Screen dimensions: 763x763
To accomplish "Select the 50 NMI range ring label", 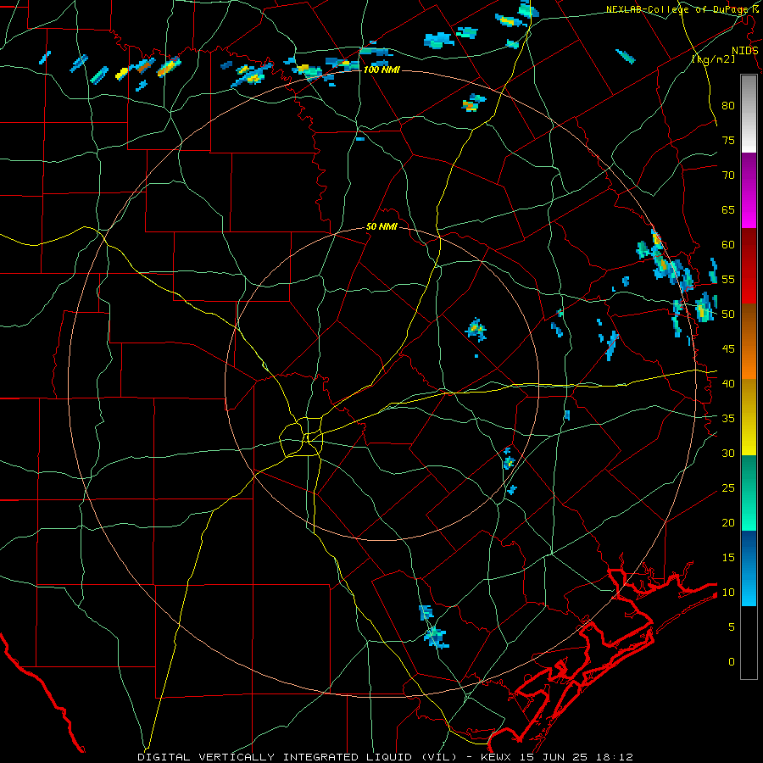I will (381, 226).
